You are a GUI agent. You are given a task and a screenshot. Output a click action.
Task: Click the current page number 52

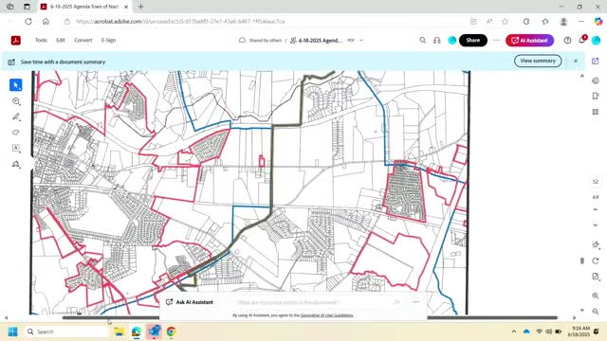(x=596, y=182)
